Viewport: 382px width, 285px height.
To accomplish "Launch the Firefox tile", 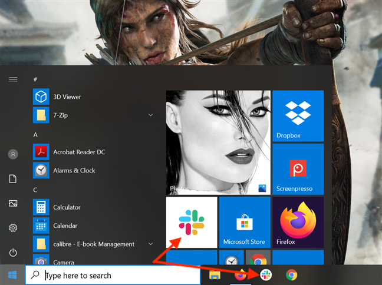I will click(298, 223).
